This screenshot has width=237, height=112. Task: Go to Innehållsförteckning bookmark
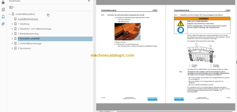pyautogui.click(x=28, y=19)
